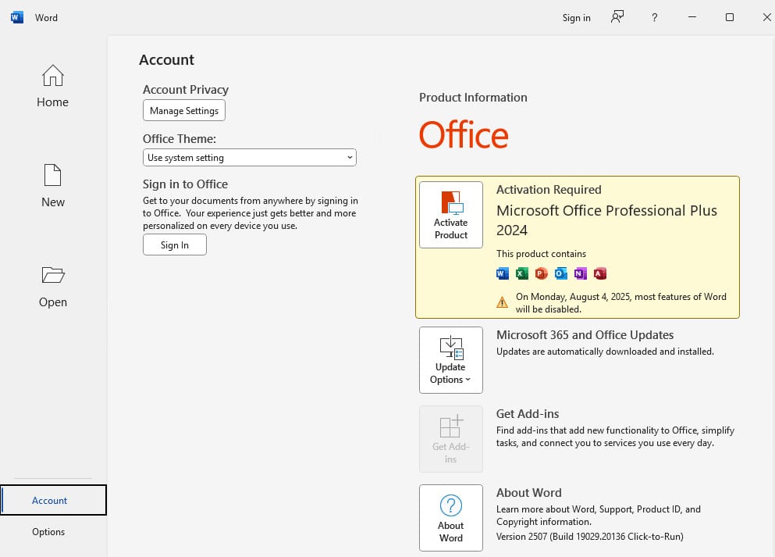775x557 pixels.
Task: Open Word Options from sidebar
Action: click(x=48, y=532)
